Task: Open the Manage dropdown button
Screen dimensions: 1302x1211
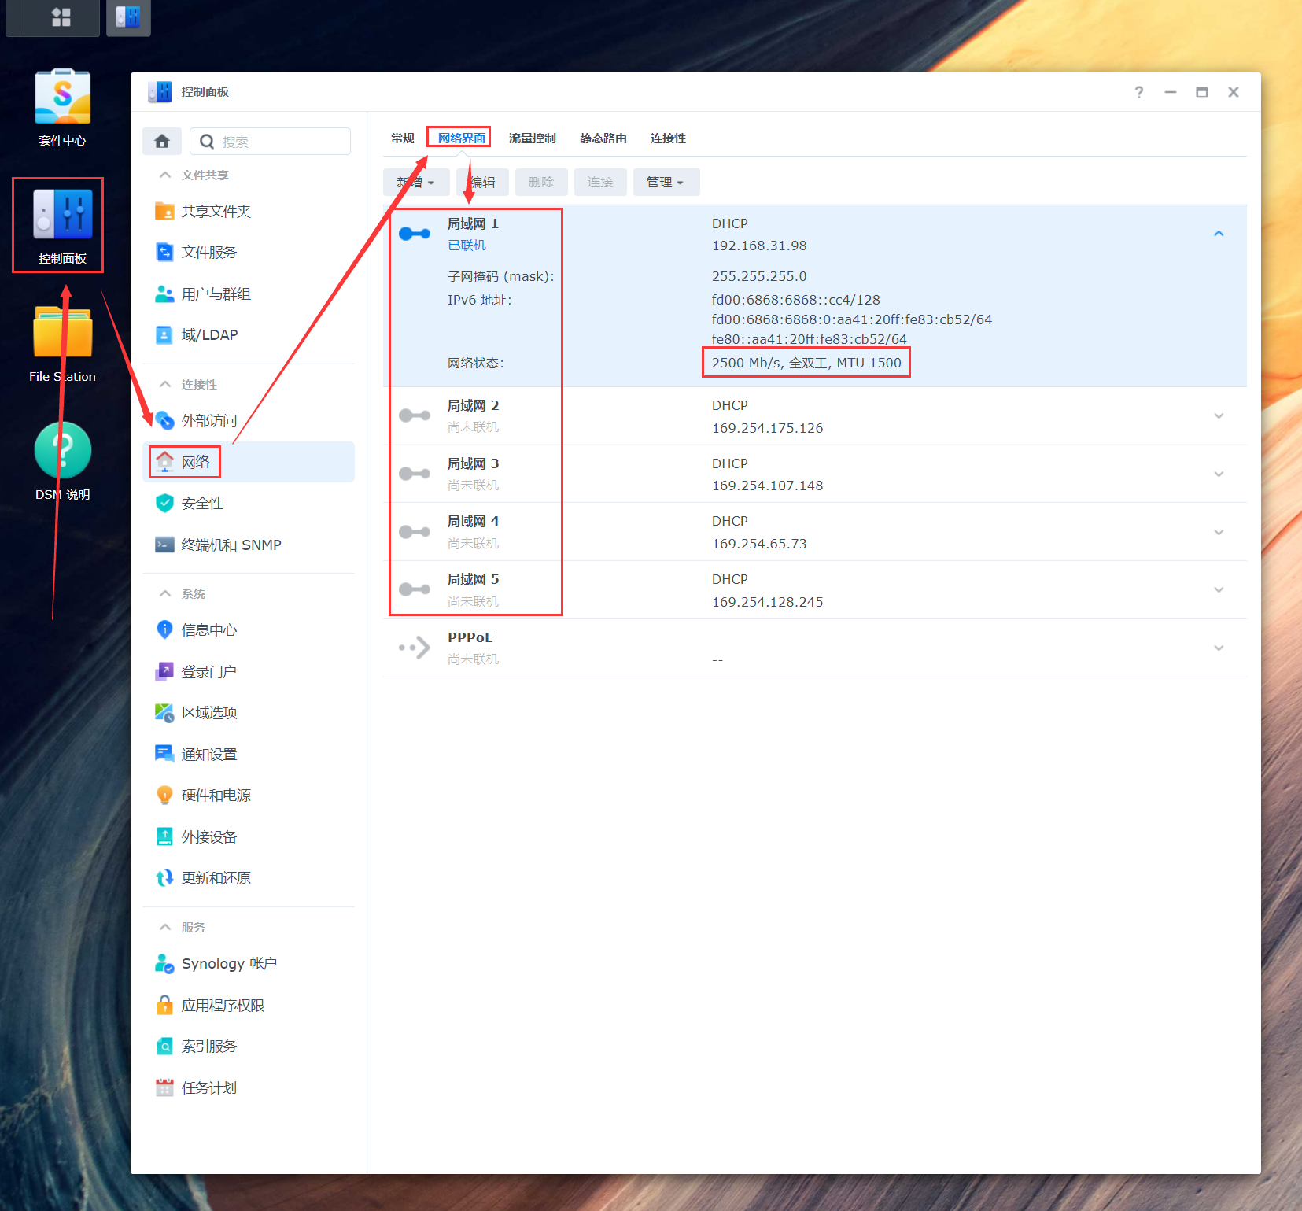Action: tap(666, 183)
